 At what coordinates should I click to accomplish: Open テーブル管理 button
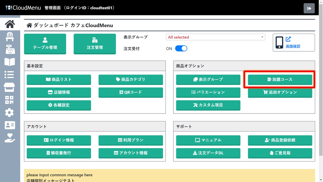point(45,44)
